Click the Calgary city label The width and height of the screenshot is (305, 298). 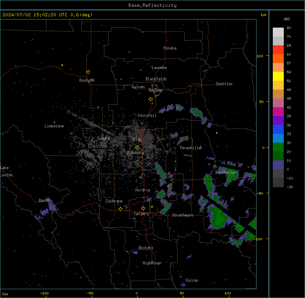click(x=141, y=213)
